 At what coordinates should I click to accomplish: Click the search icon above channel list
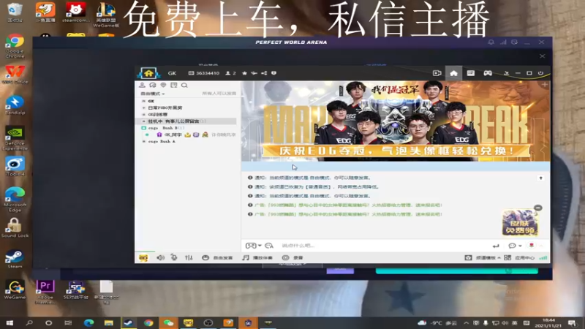tap(184, 86)
